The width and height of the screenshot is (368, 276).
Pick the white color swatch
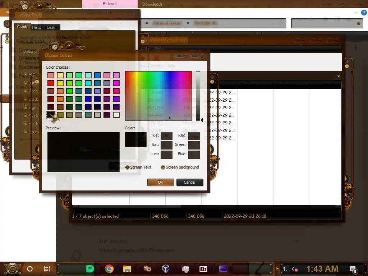point(116,115)
